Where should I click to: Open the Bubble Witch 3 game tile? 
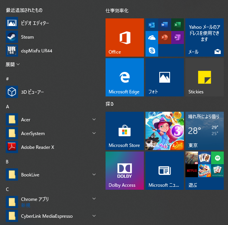pyautogui.click(x=165, y=131)
